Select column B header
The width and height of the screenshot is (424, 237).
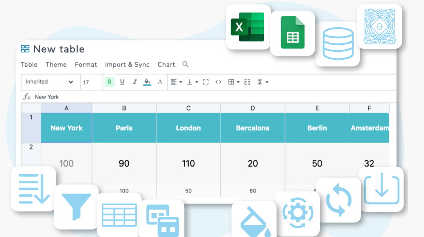[124, 108]
